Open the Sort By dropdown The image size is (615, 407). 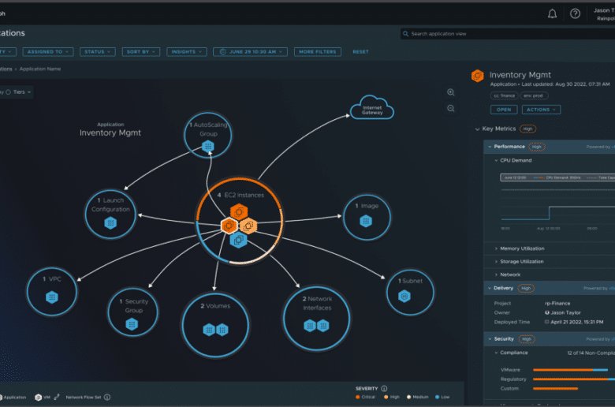(x=141, y=52)
